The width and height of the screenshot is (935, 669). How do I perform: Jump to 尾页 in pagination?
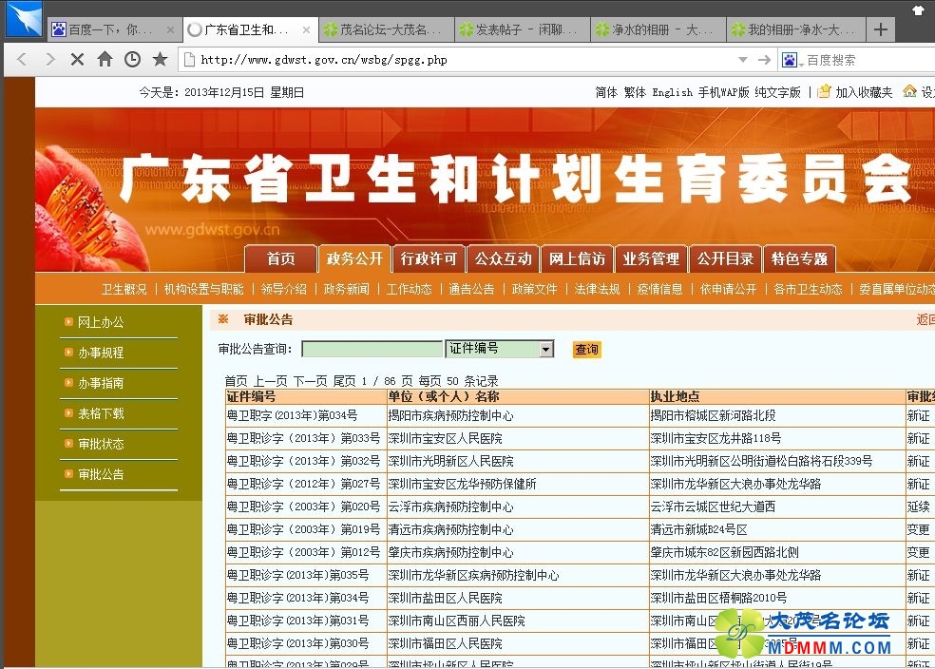344,381
